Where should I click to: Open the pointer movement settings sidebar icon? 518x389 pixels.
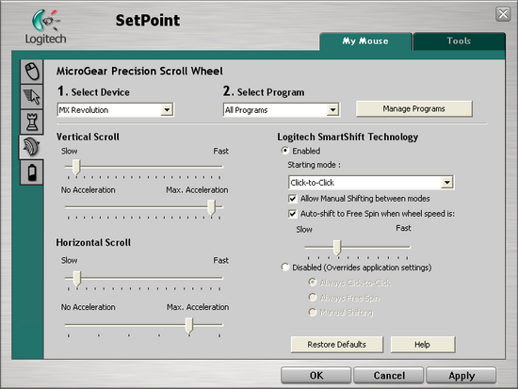pyautogui.click(x=32, y=97)
